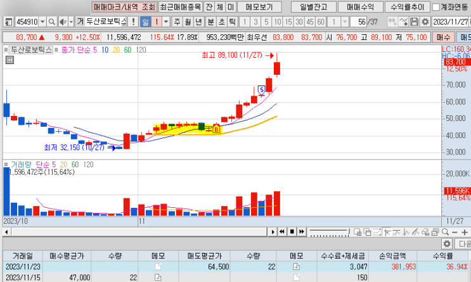Switch to 월 monthly period

(188, 22)
